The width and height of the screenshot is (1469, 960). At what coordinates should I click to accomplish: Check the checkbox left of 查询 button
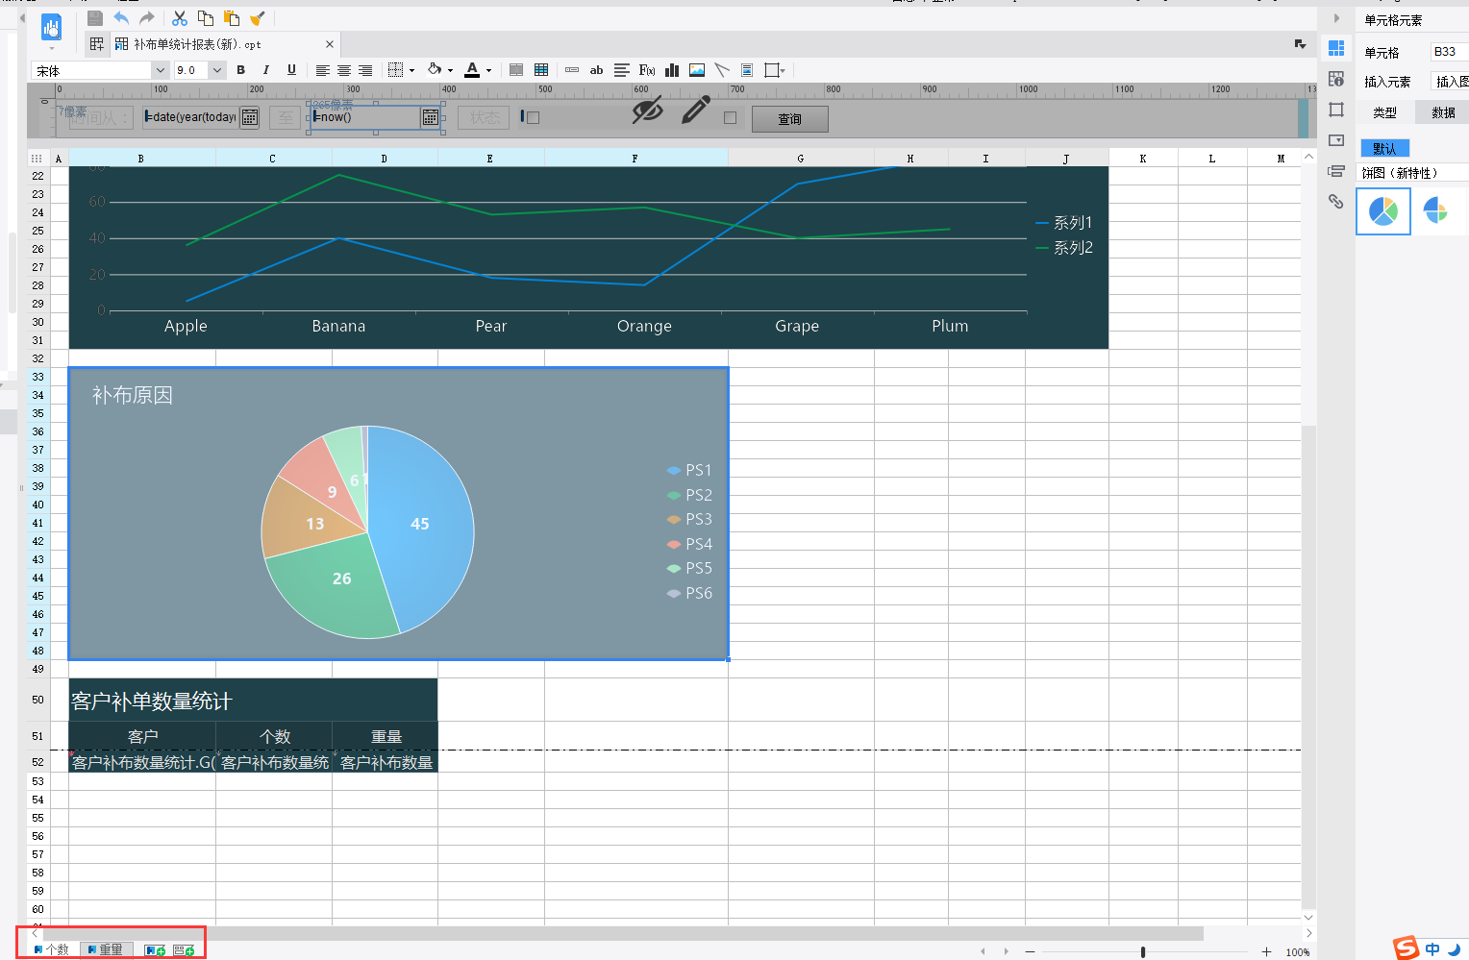coord(730,117)
